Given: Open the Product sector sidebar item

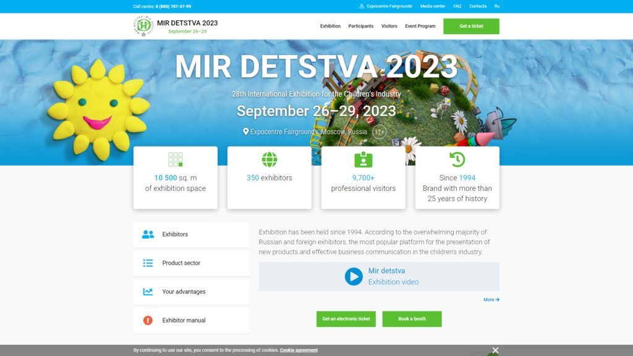Looking at the screenshot, I should (191, 263).
